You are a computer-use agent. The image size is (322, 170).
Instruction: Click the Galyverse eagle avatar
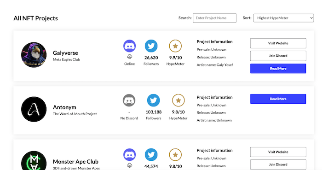pyautogui.click(x=34, y=55)
